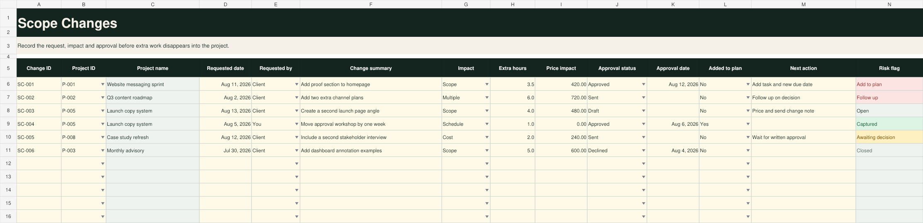Click the instruction text in row 3
Viewport: 923px width, 223px height.
click(123, 46)
